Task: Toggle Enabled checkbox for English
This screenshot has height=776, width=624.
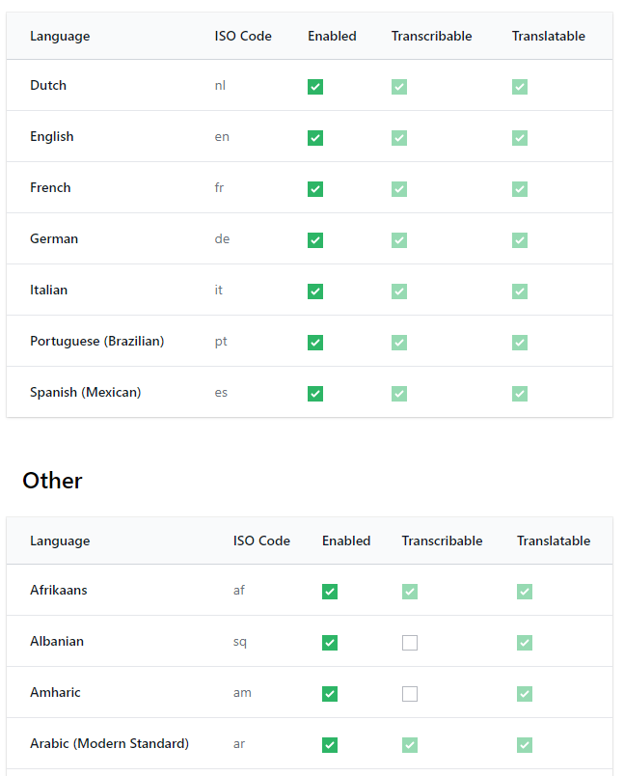Action: (315, 138)
